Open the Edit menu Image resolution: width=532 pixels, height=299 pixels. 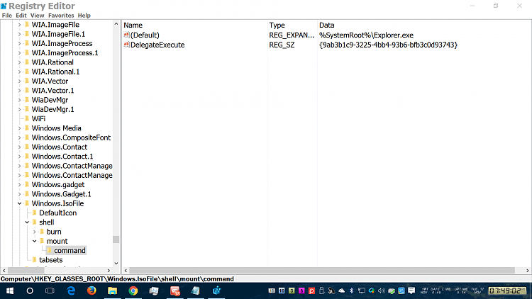(21, 16)
